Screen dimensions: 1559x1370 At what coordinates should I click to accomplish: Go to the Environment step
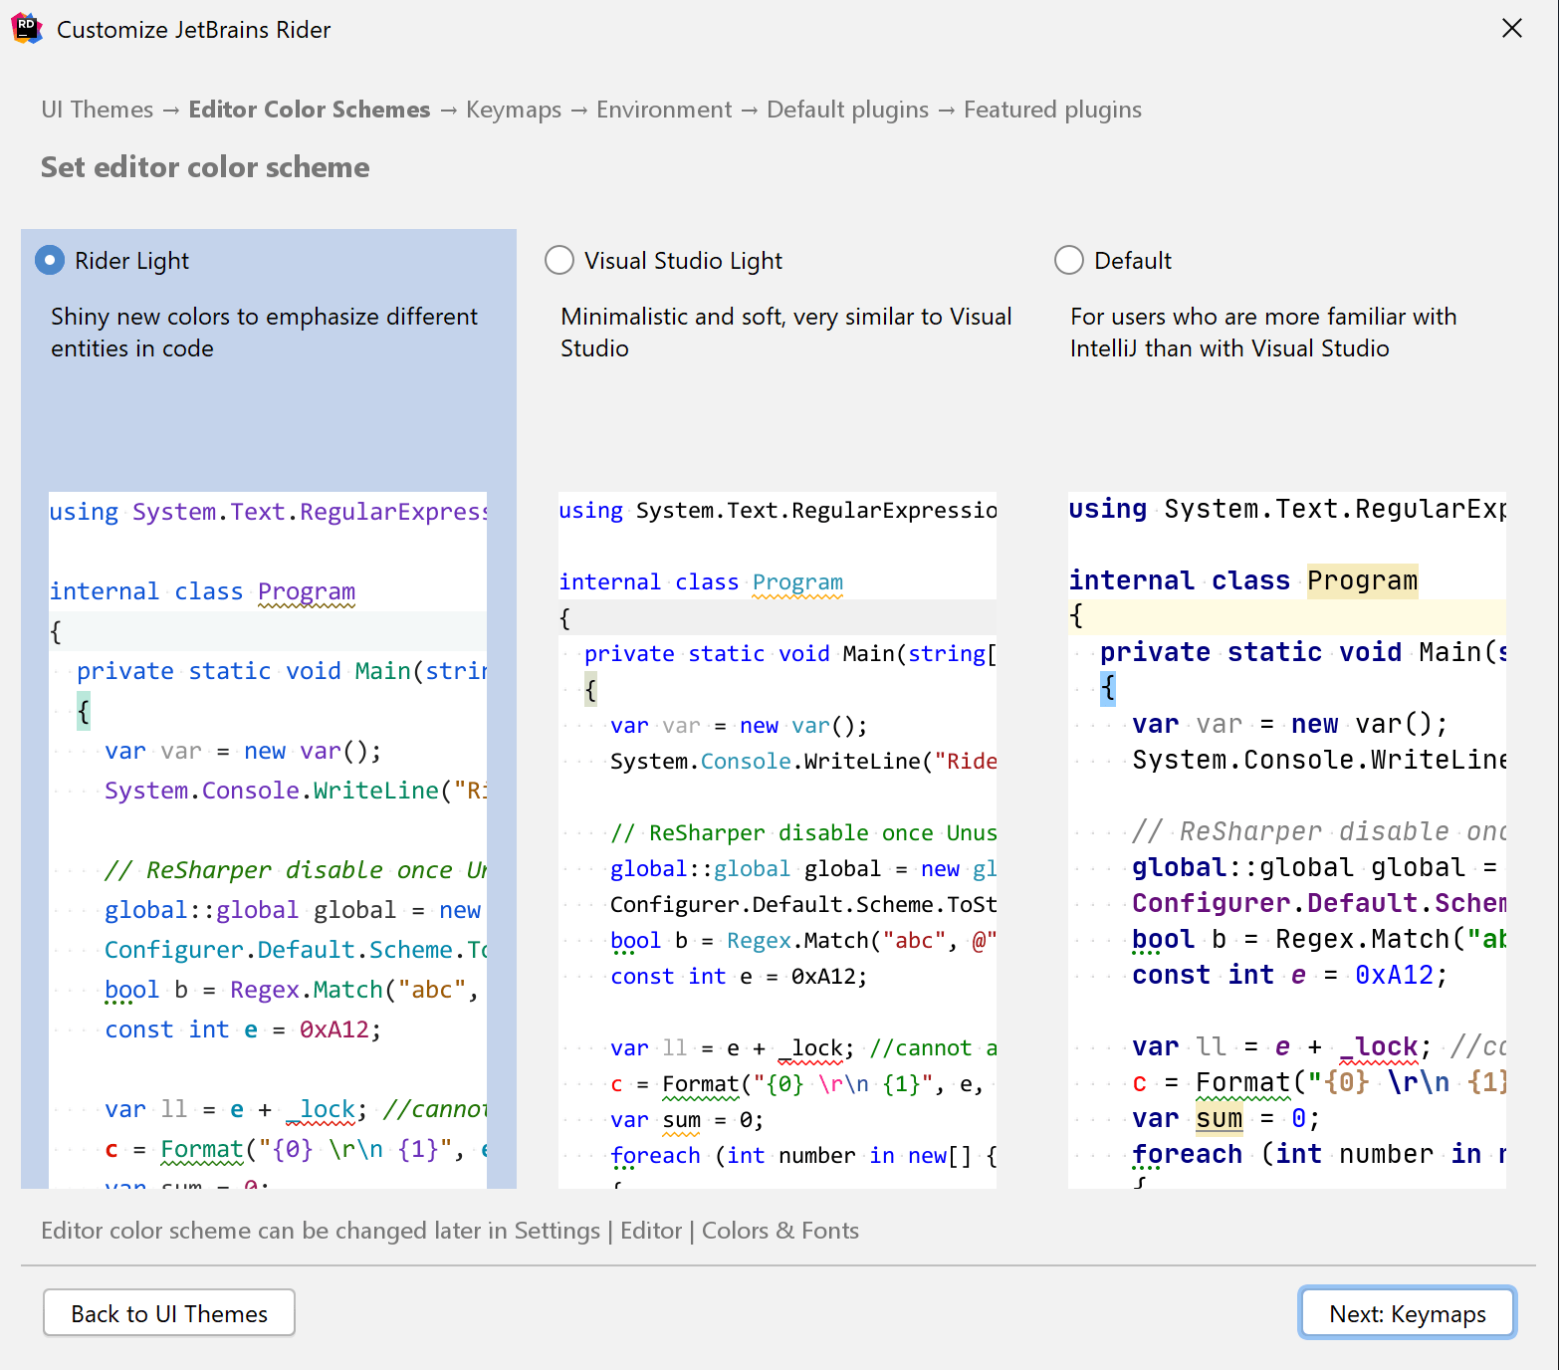pyautogui.click(x=663, y=110)
